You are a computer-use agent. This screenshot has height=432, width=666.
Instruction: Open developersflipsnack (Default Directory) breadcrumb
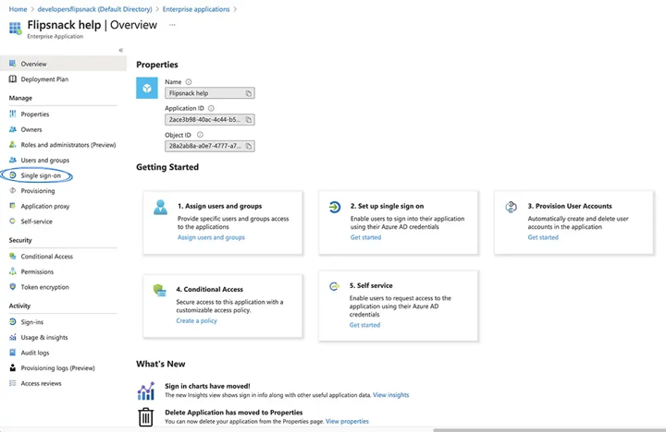(94, 9)
